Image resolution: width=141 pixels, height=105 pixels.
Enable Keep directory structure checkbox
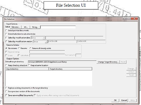click(x=6, y=65)
